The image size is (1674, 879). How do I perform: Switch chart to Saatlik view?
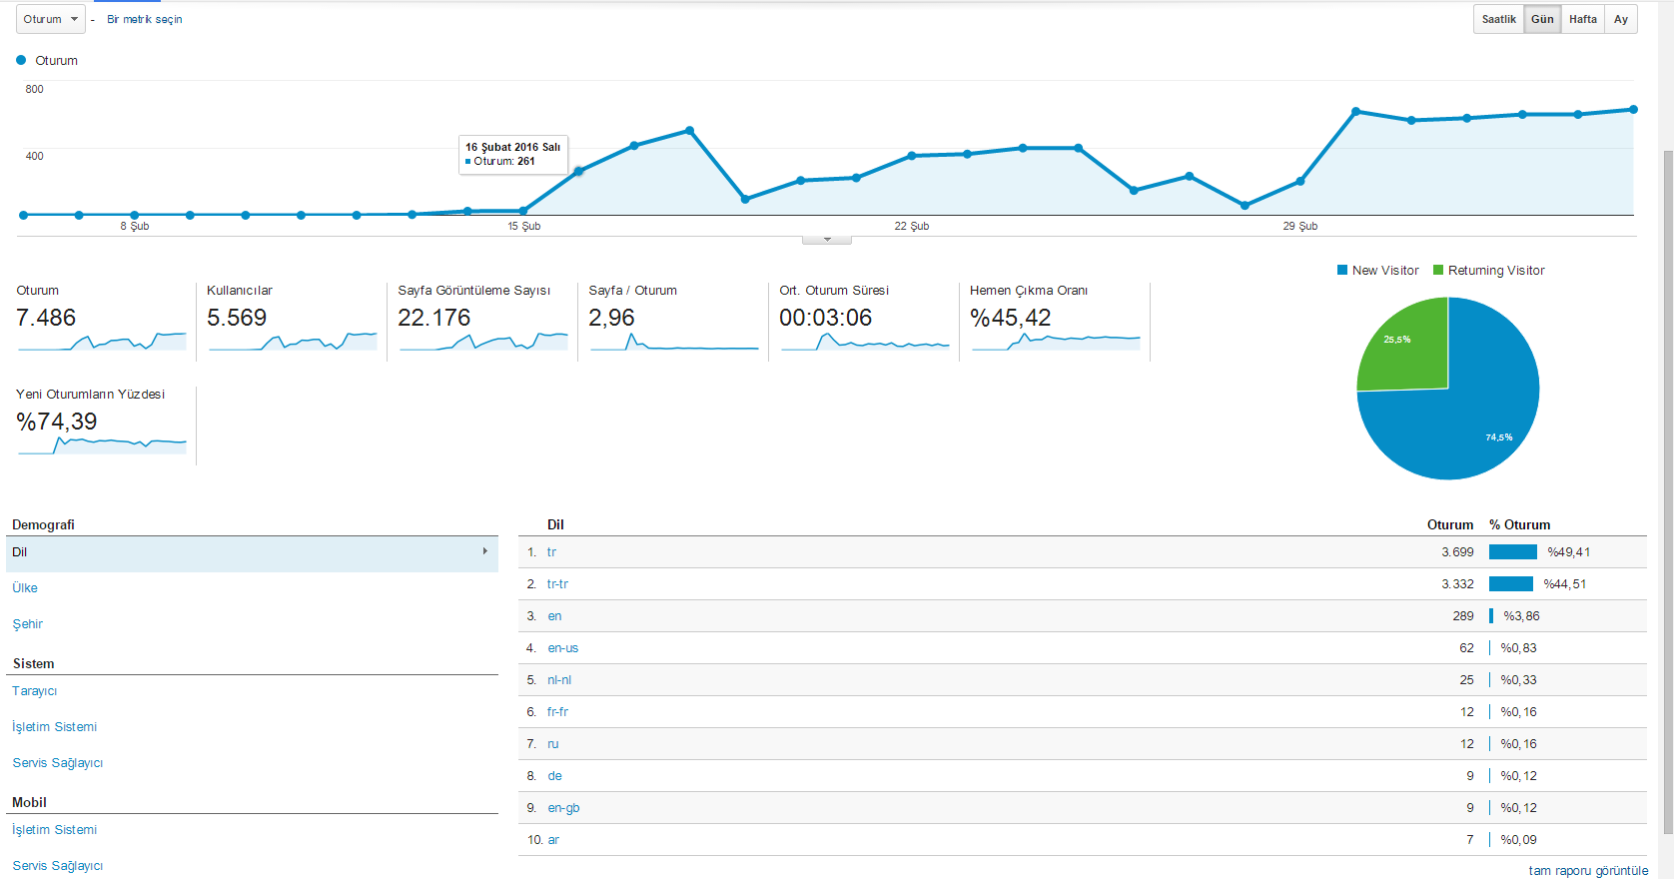1498,19
